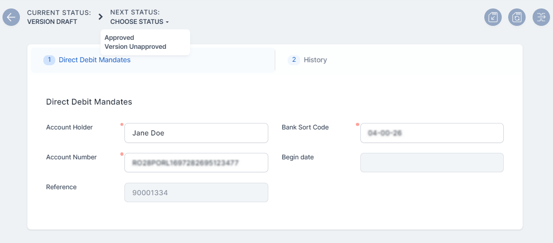This screenshot has width=553, height=243.
Task: Click the Reference field showing 90001334
Action: (x=196, y=193)
